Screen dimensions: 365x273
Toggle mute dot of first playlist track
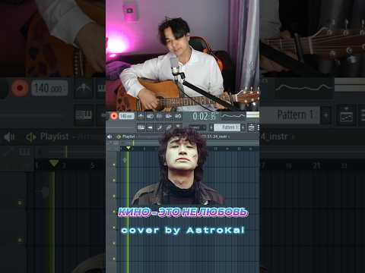pyautogui.click(x=114, y=165)
